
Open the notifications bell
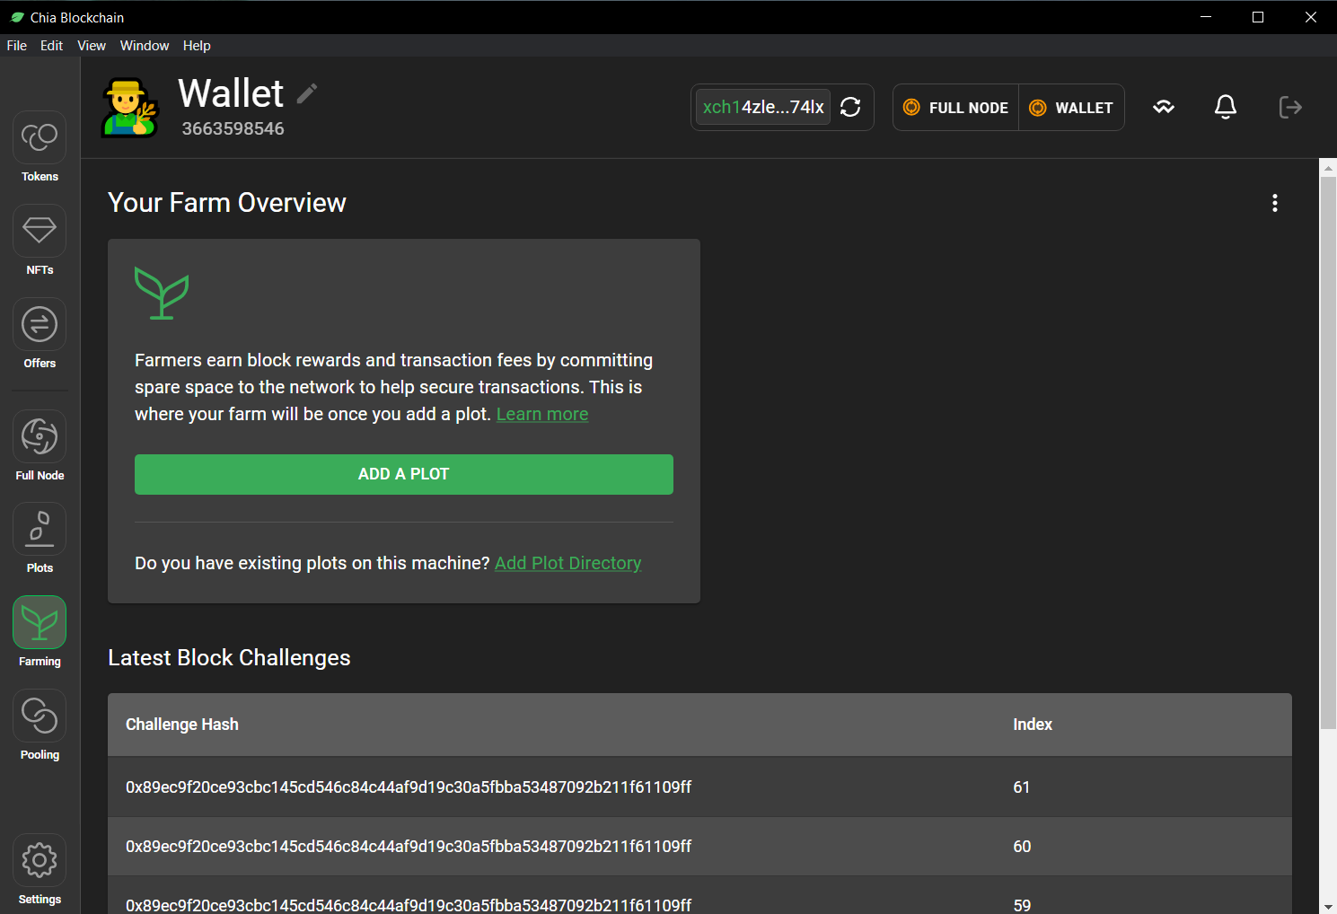click(1225, 108)
